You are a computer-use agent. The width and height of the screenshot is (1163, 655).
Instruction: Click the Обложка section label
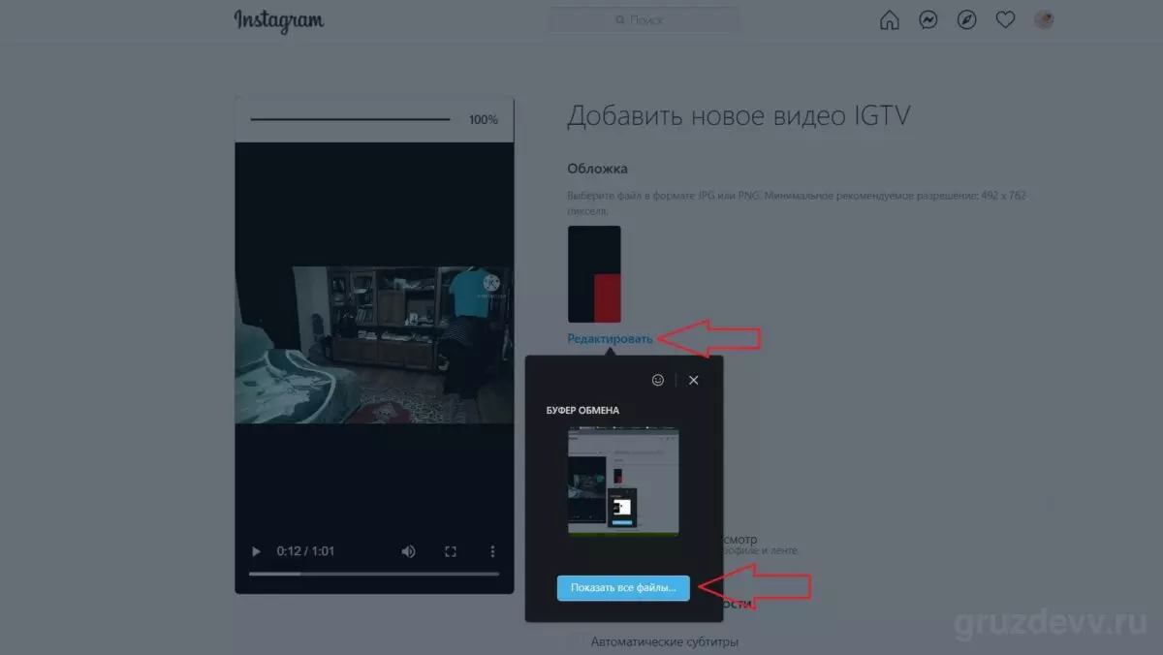[598, 170]
